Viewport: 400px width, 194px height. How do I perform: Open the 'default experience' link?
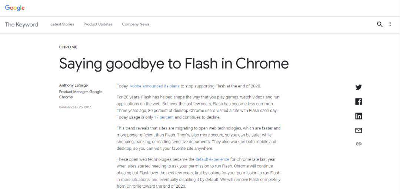point(212,159)
